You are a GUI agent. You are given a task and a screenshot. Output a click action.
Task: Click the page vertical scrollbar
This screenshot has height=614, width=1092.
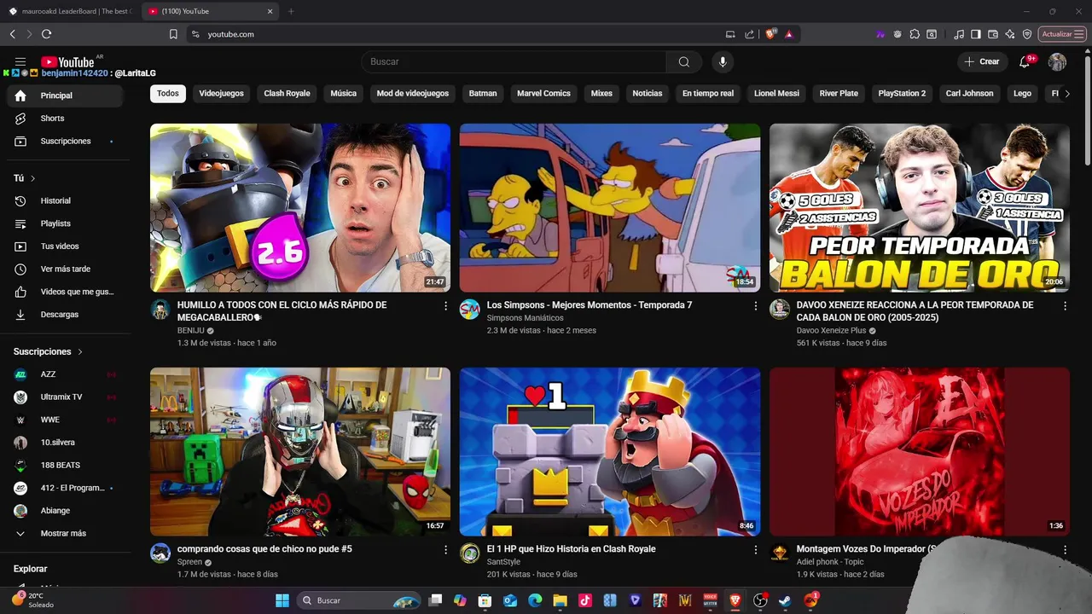(1087, 109)
